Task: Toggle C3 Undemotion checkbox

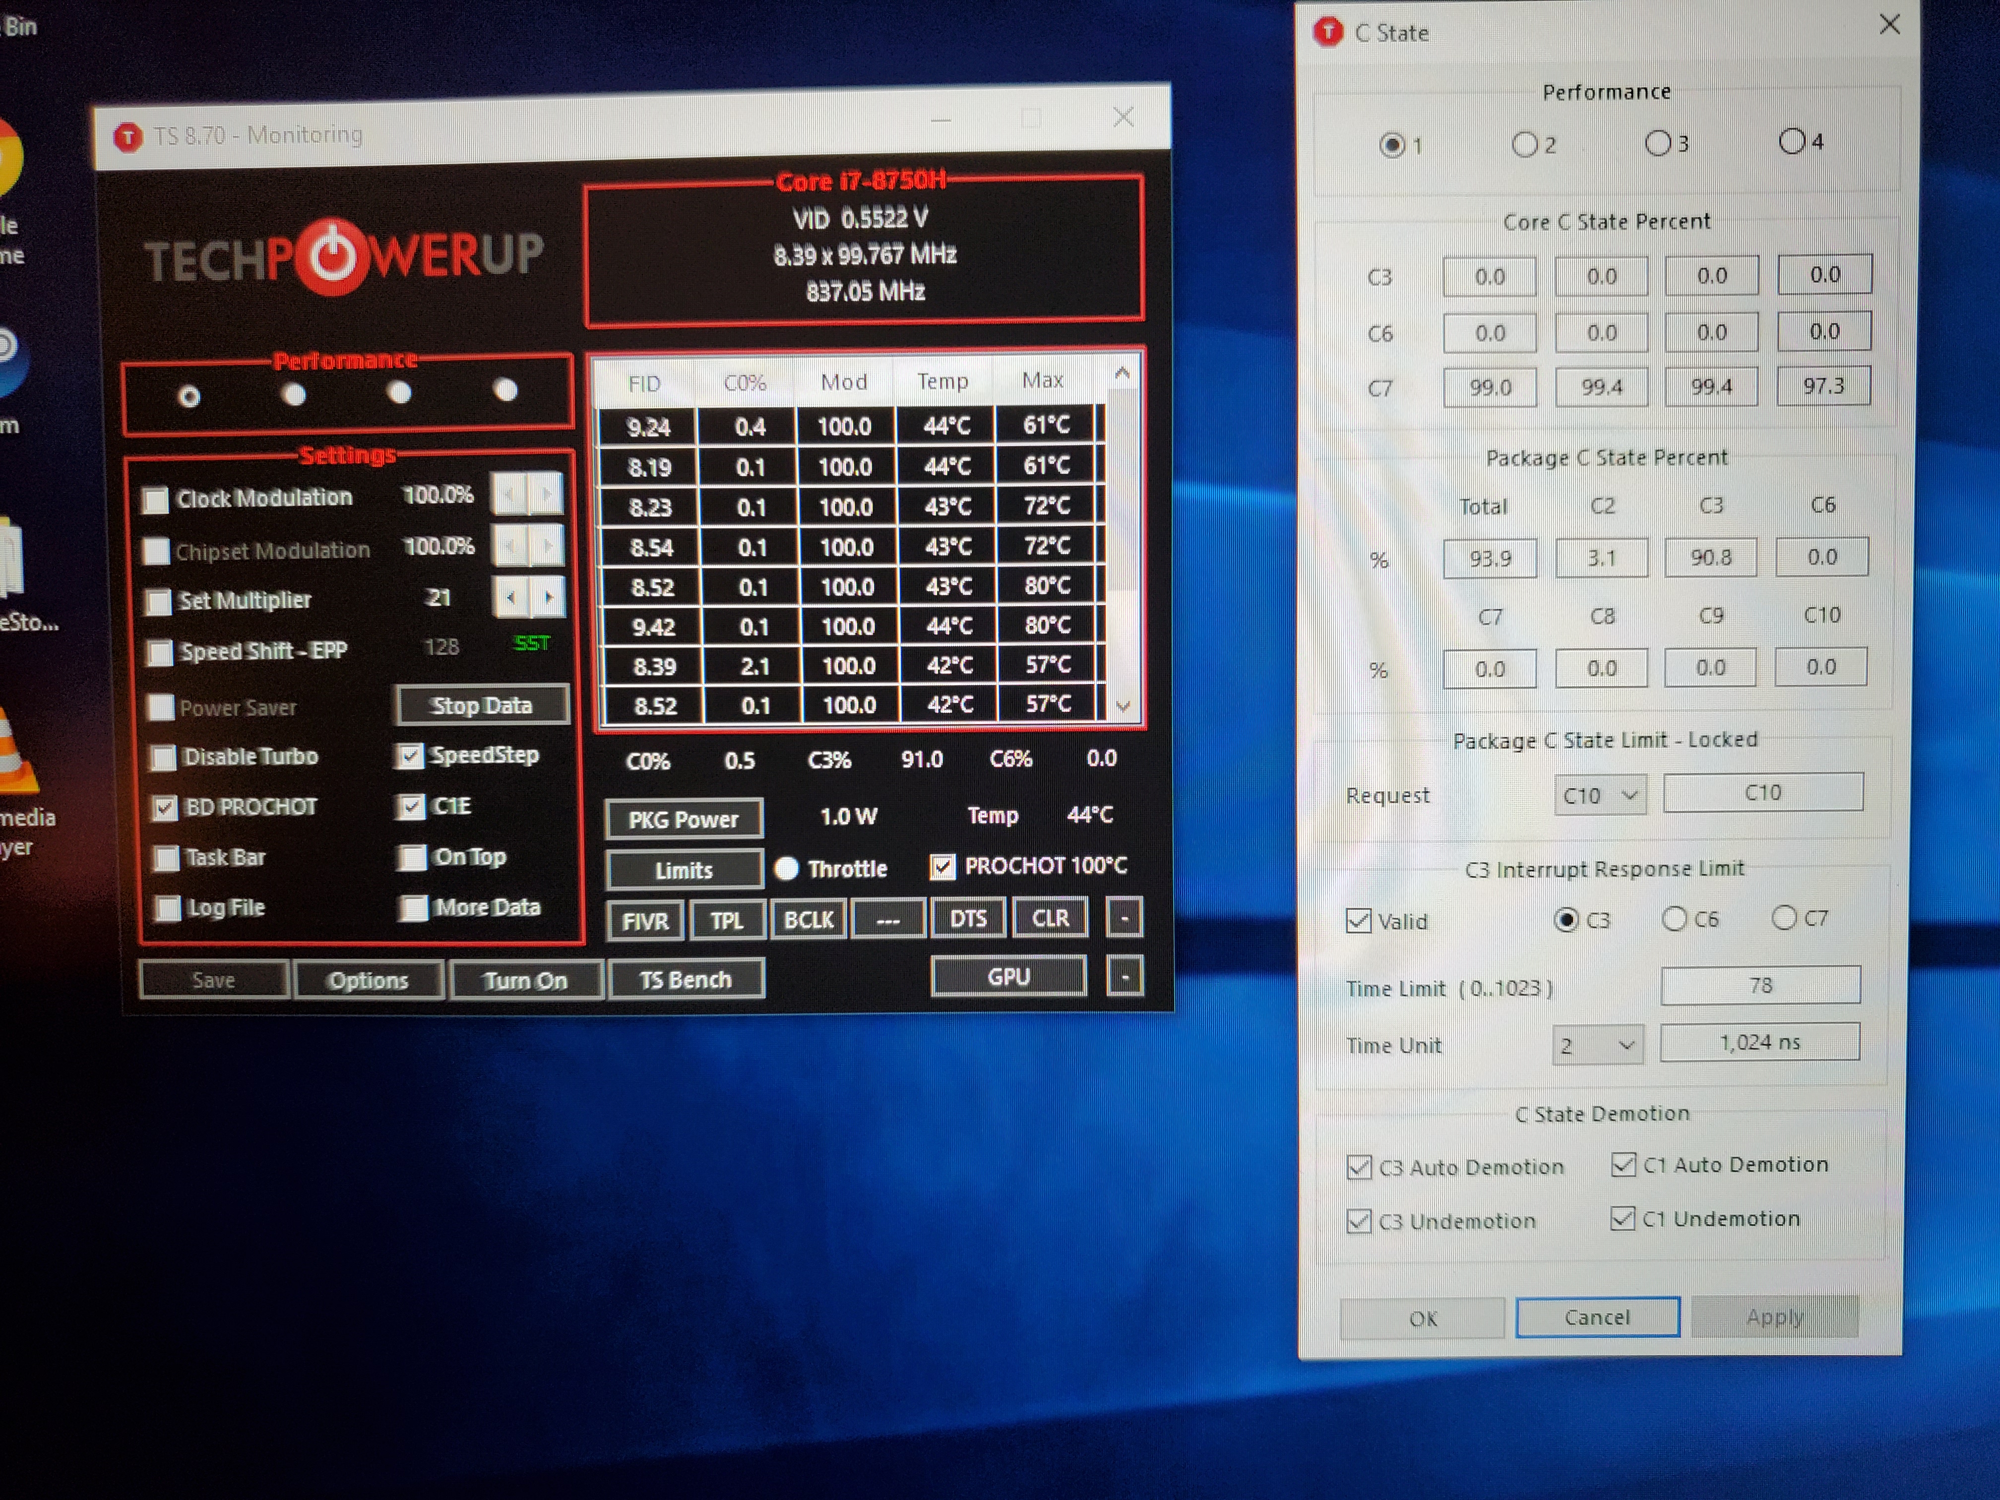Action: tap(1359, 1222)
